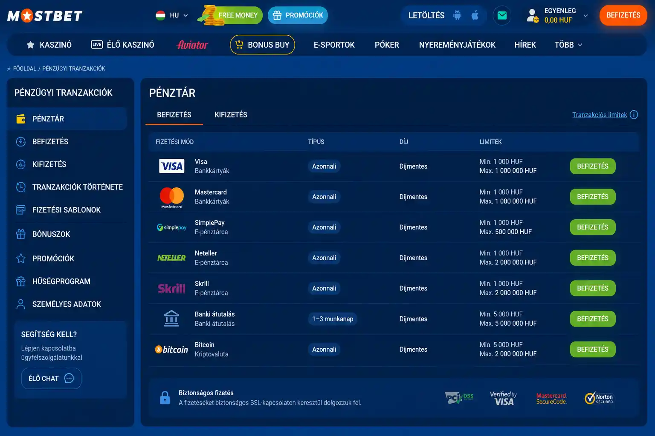Click the Hungarian flag icon
The height and width of the screenshot is (436, 655).
click(160, 15)
